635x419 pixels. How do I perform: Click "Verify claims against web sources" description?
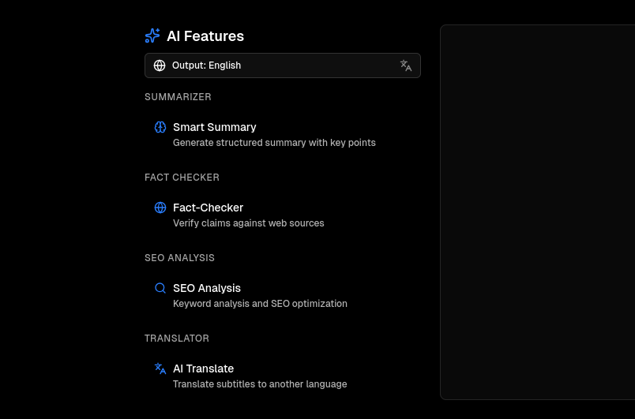pyautogui.click(x=248, y=223)
